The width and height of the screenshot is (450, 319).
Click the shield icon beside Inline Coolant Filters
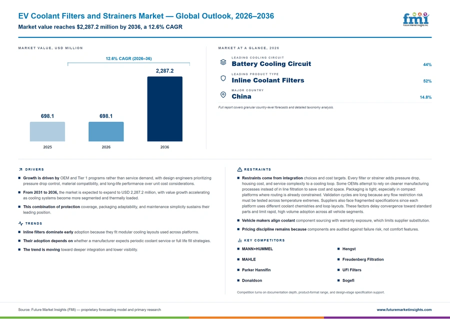tap(223, 78)
